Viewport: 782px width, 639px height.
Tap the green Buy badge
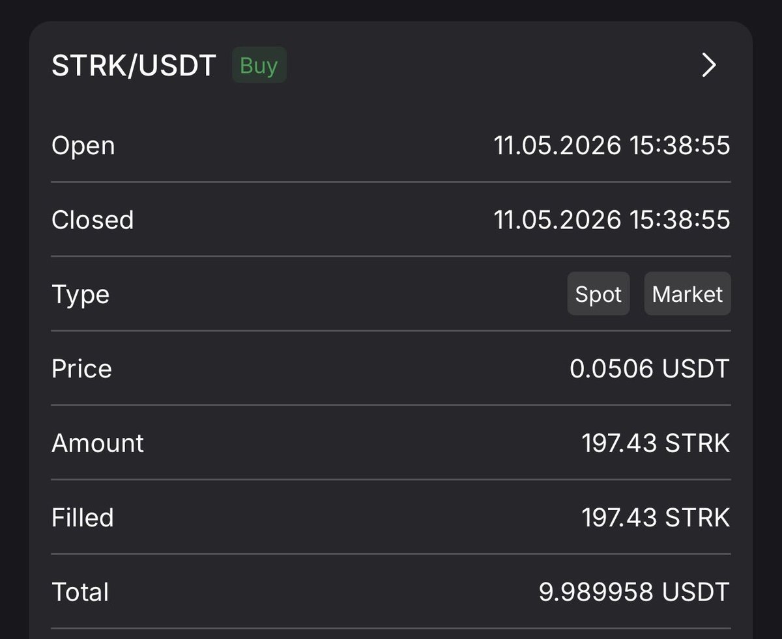click(259, 65)
